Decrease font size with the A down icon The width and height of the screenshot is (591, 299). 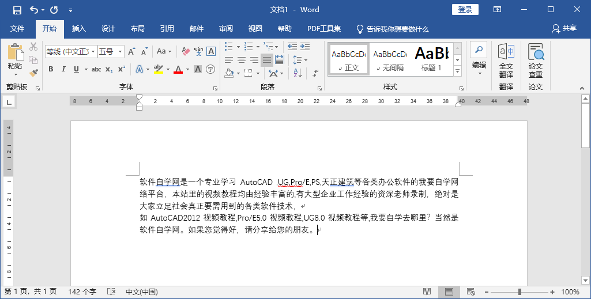tap(145, 51)
